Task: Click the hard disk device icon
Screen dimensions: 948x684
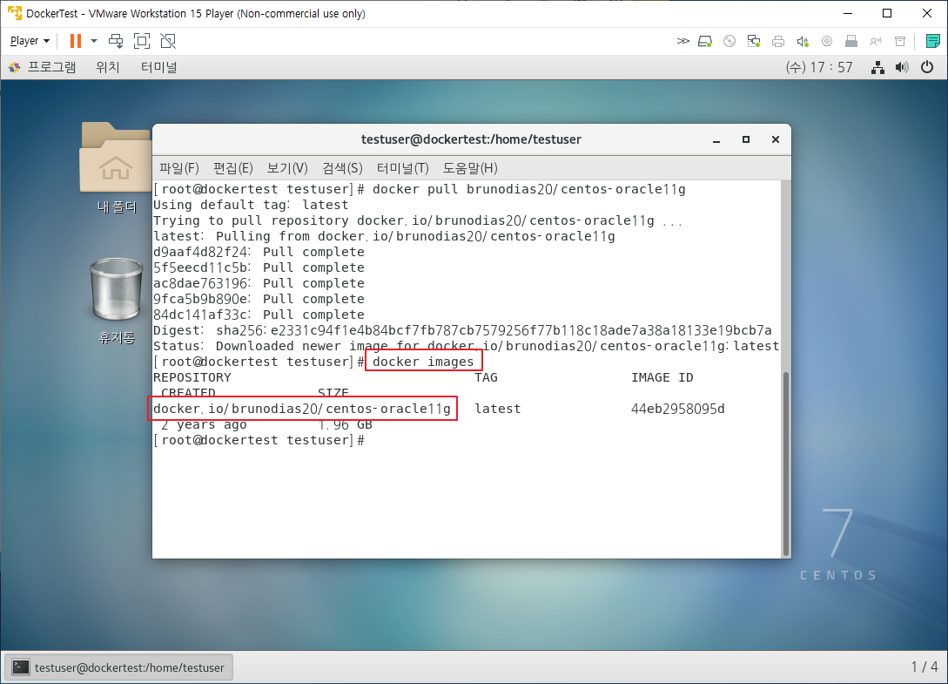Action: 705,41
